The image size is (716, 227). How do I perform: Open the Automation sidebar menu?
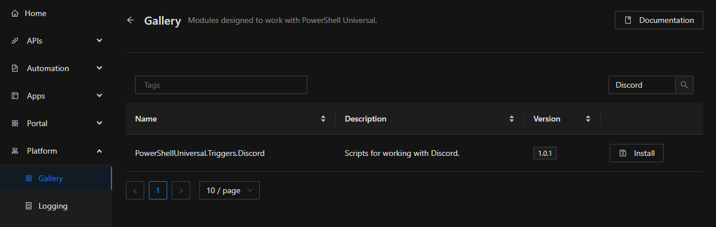click(56, 68)
